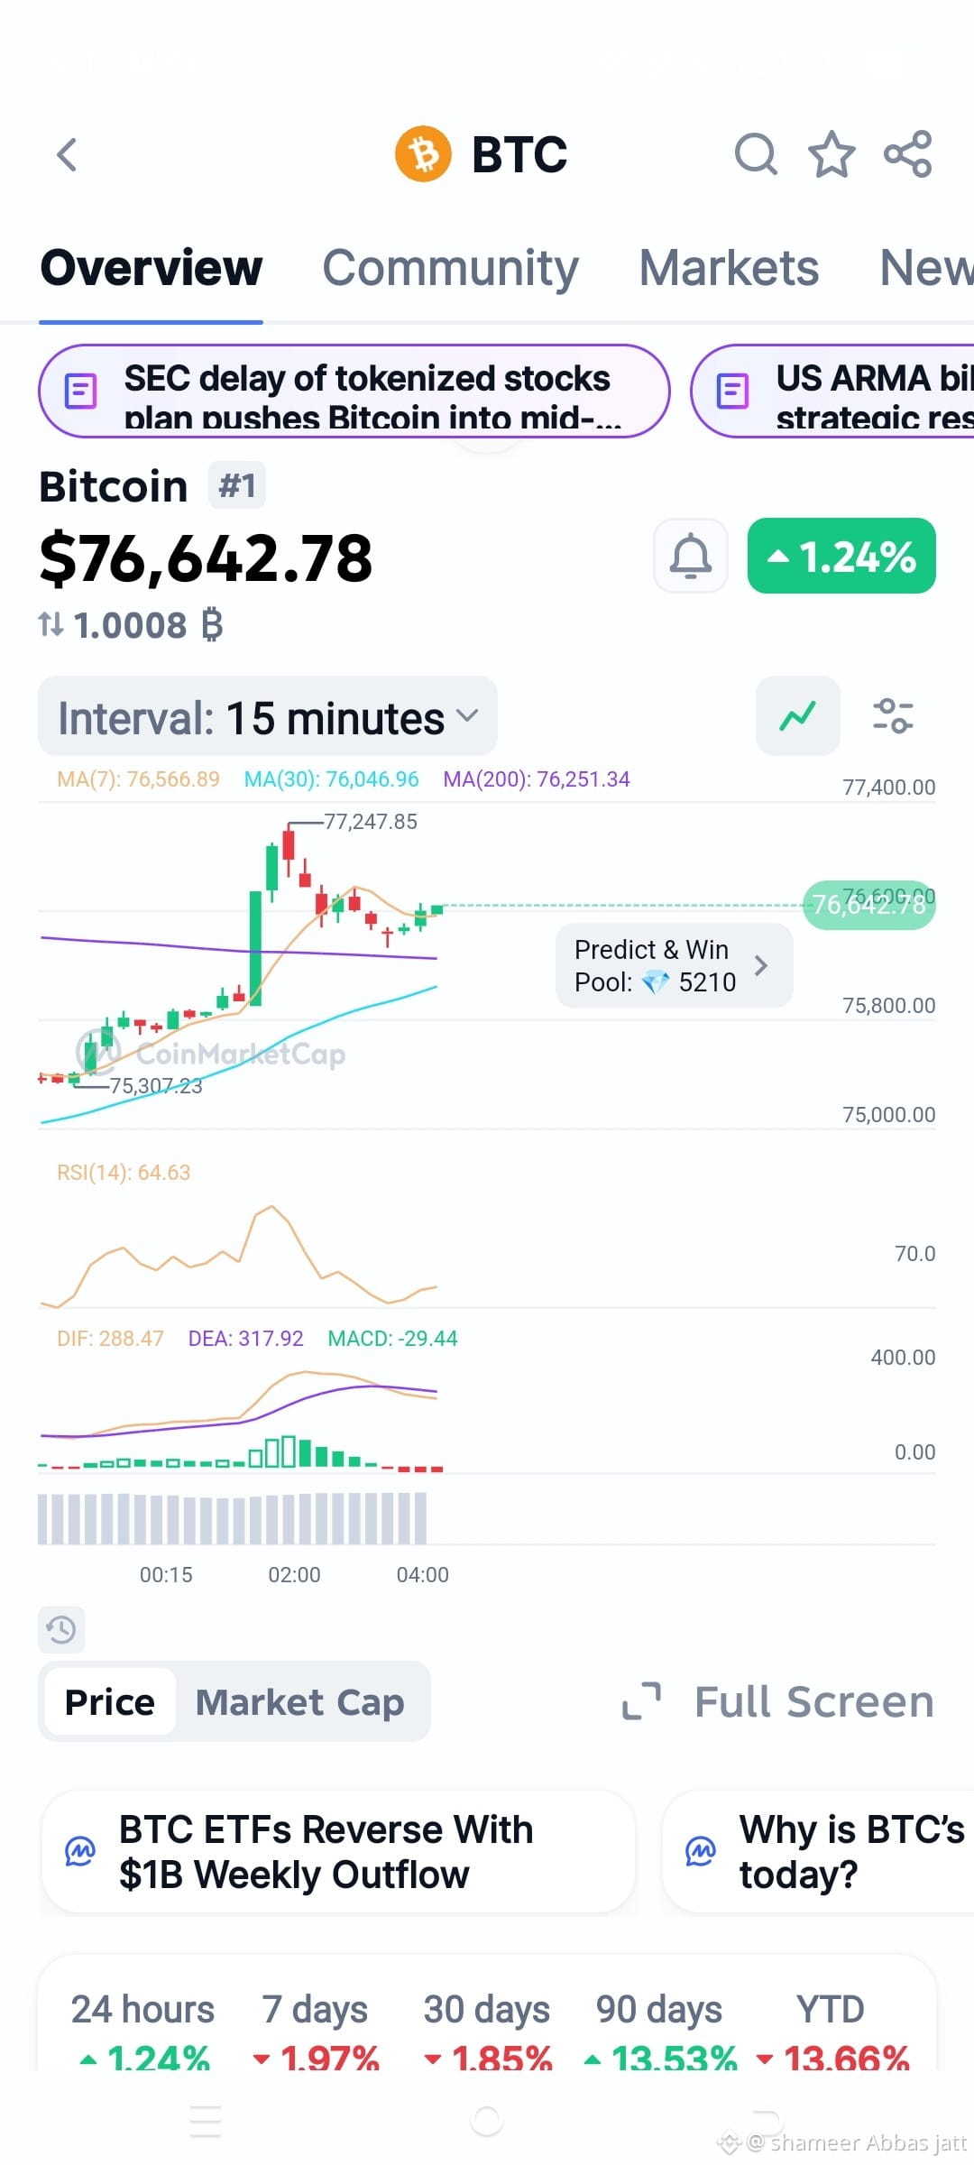
Task: Open the US ARMA bill news pill
Action: (832, 392)
